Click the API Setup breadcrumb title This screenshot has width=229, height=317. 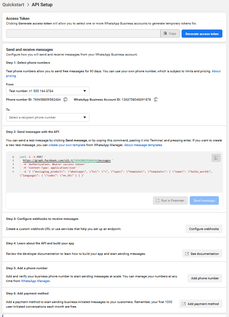click(42, 5)
